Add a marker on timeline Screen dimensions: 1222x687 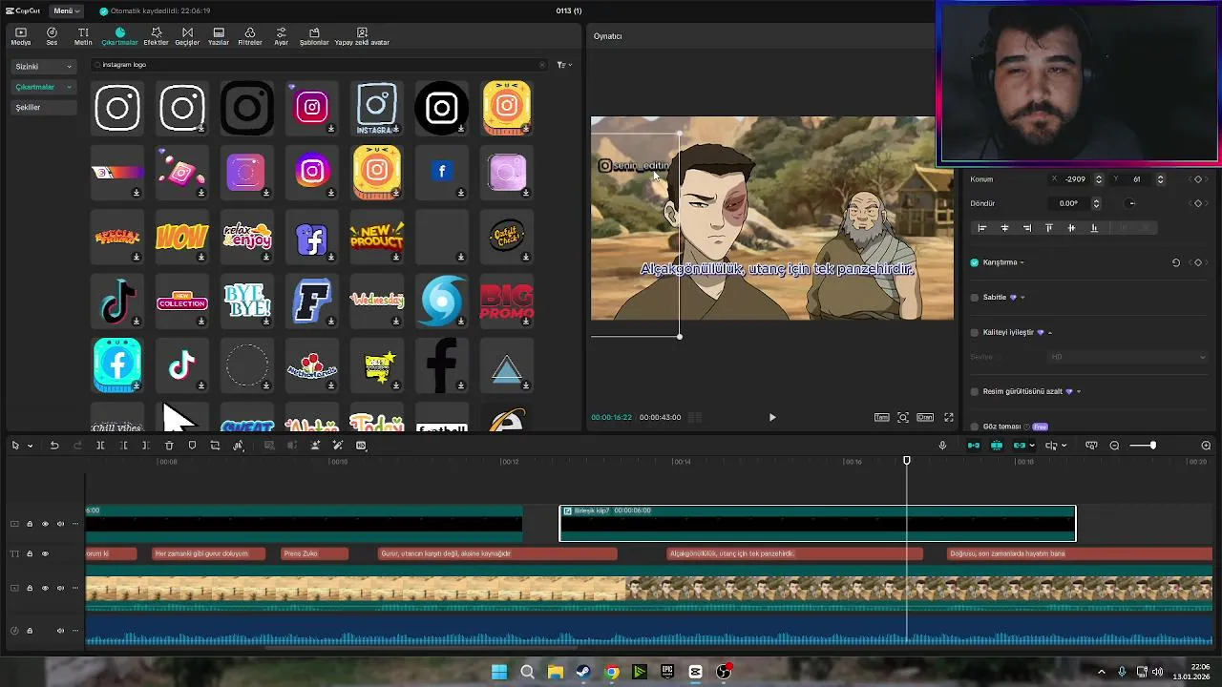pos(192,446)
